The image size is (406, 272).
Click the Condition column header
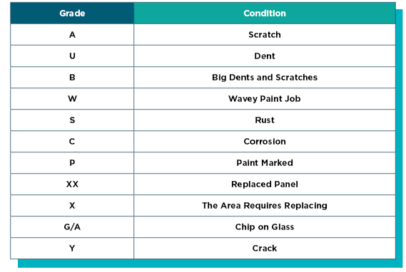[x=265, y=14]
